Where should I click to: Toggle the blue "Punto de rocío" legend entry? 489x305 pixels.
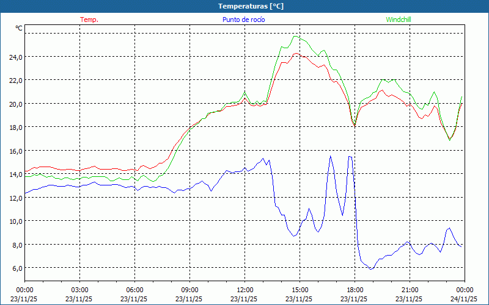[x=244, y=20]
